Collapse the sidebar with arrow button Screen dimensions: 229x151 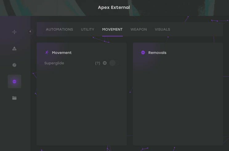click(x=30, y=31)
